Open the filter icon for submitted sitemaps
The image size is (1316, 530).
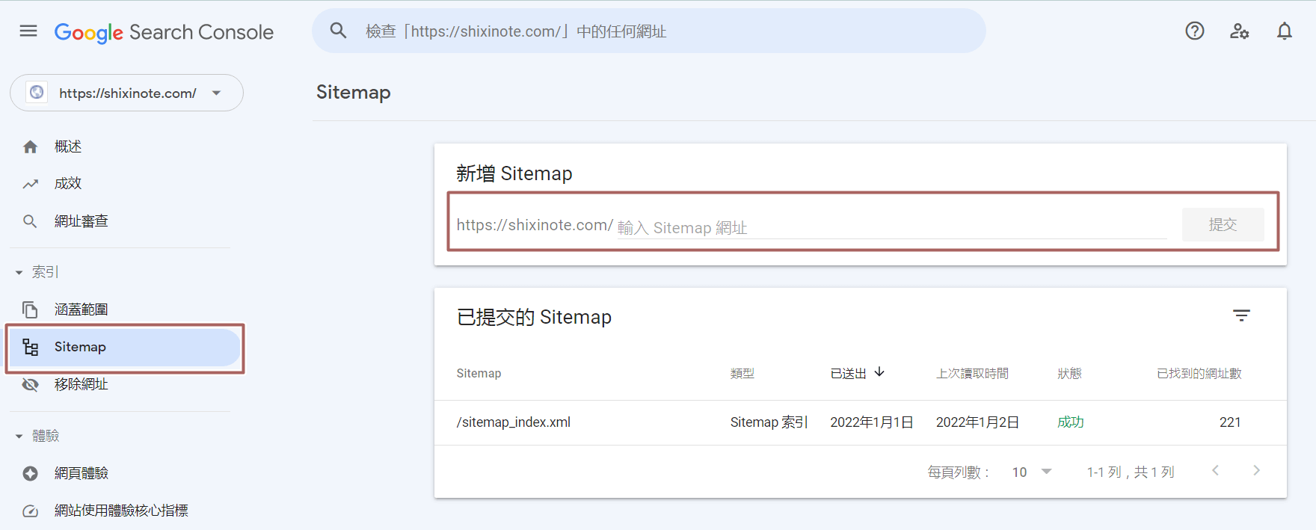tap(1241, 316)
